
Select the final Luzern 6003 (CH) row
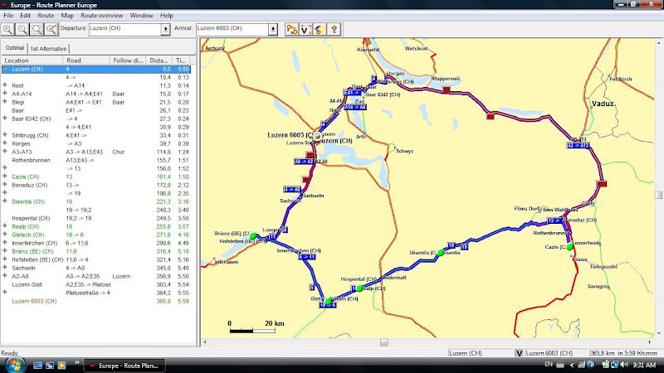96,301
